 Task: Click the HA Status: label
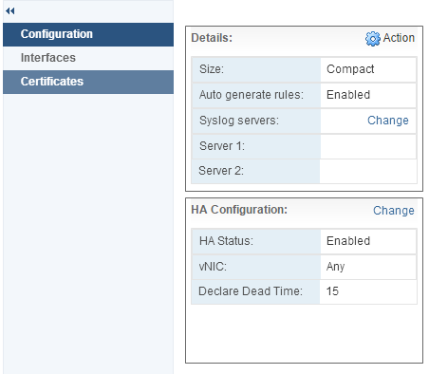[226, 241]
